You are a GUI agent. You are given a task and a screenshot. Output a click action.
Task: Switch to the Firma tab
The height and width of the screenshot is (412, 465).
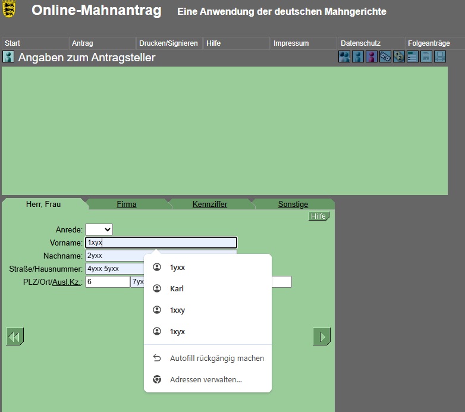(x=127, y=204)
